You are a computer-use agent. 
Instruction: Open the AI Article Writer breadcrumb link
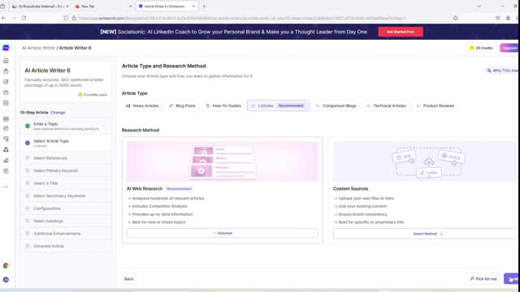[x=38, y=48]
